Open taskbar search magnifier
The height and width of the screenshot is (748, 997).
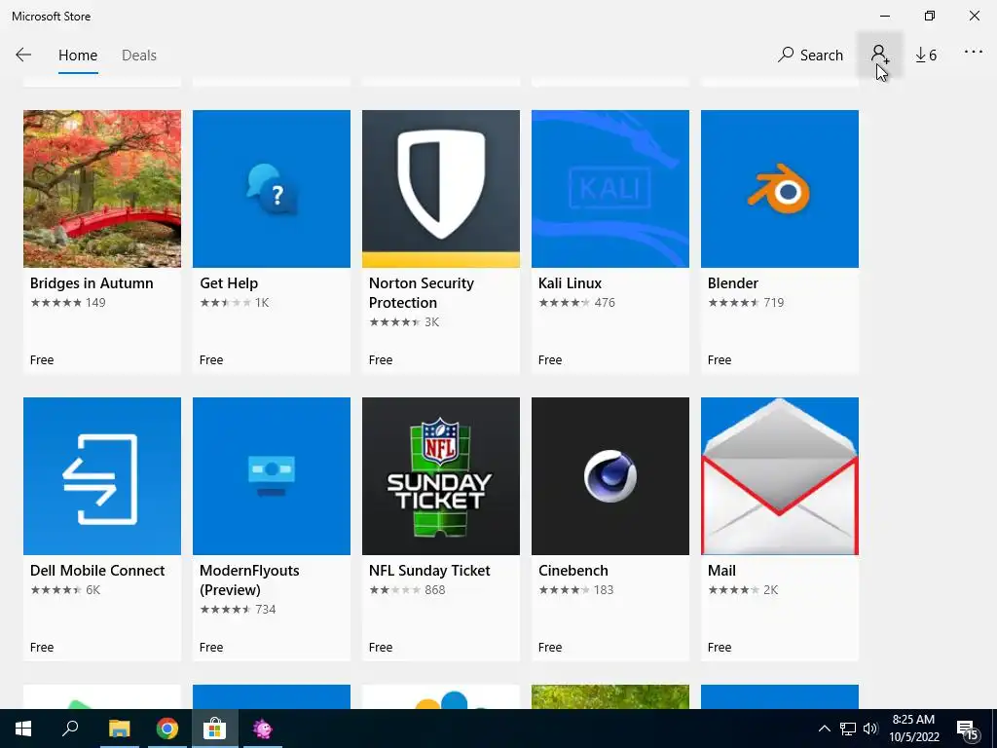[70, 729]
